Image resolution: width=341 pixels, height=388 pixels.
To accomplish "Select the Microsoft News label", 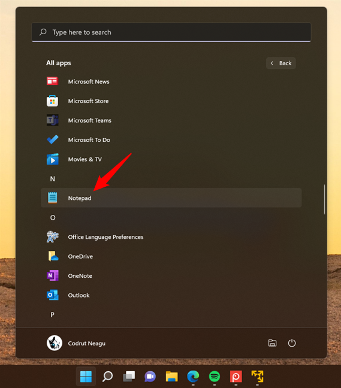I will 89,81.
